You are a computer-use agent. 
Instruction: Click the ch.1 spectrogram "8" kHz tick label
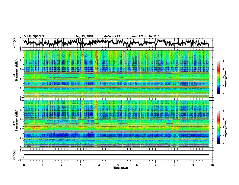(21, 60)
